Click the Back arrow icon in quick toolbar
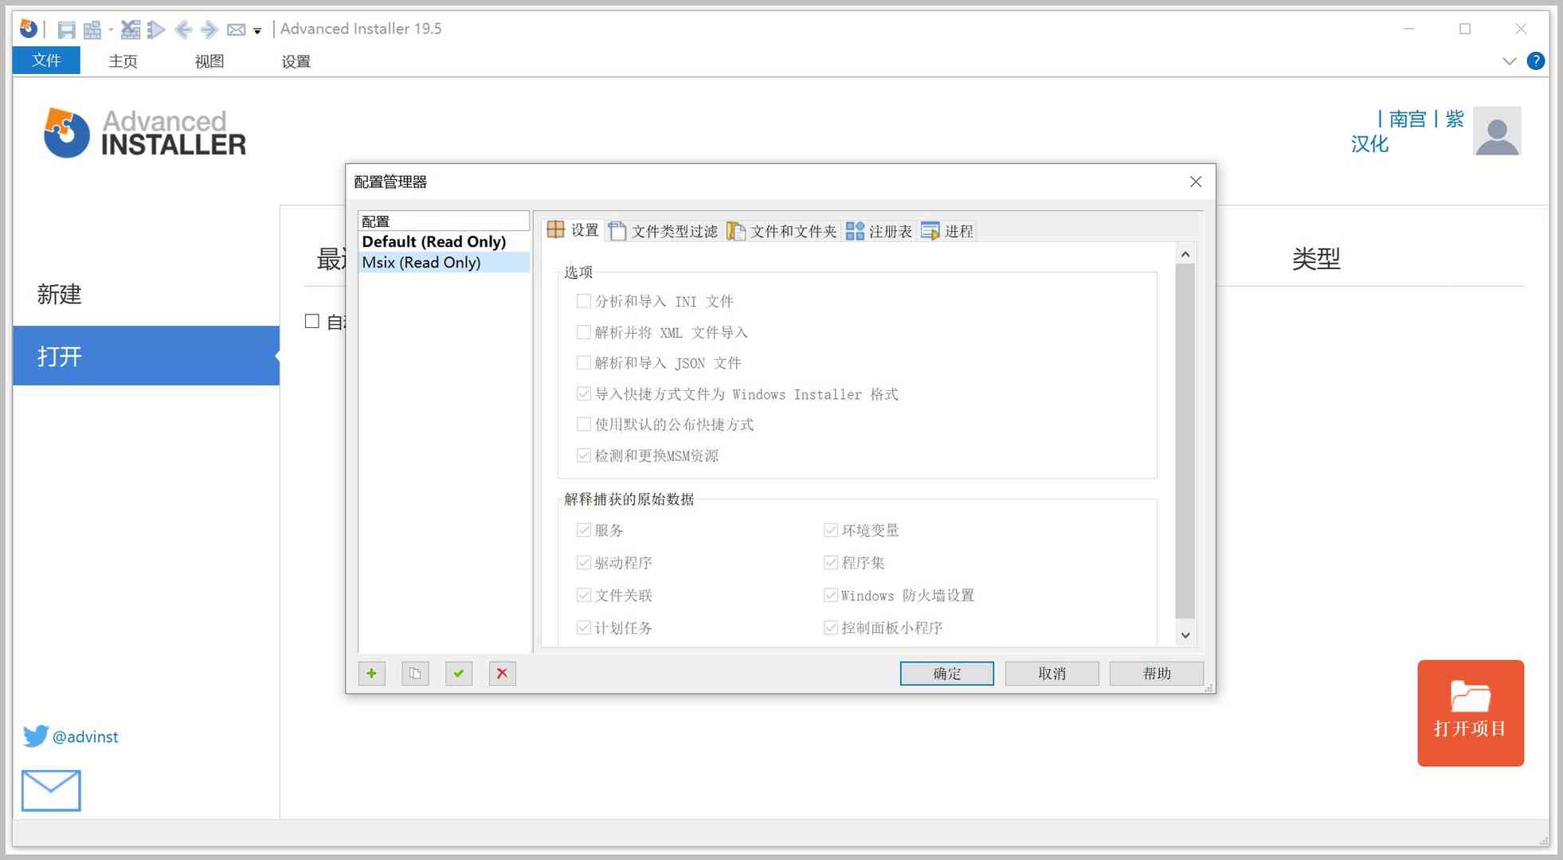This screenshot has width=1563, height=860. 183,30
